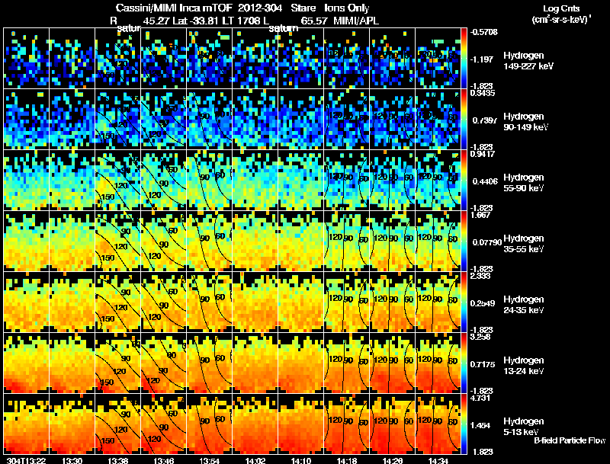610x464 pixels.
Task: Click the 14:18 time axis label
Action: pyautogui.click(x=347, y=461)
